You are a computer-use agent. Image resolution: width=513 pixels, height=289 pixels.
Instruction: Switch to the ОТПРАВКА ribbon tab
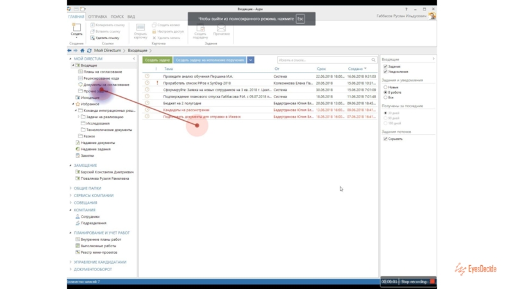pos(97,16)
